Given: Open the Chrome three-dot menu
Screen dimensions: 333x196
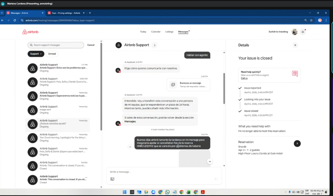Looking at the screenshot, I should tap(326, 20).
